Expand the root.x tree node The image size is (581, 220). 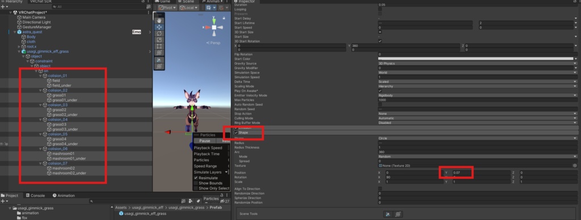[x=19, y=46]
